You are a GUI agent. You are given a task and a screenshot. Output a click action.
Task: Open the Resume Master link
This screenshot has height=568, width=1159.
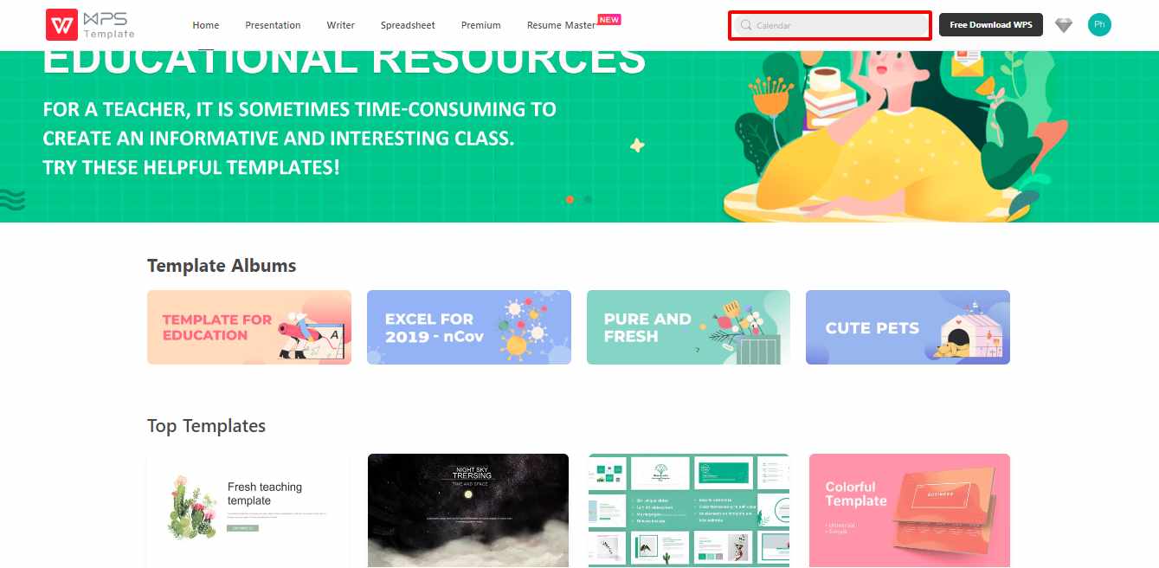pyautogui.click(x=561, y=25)
